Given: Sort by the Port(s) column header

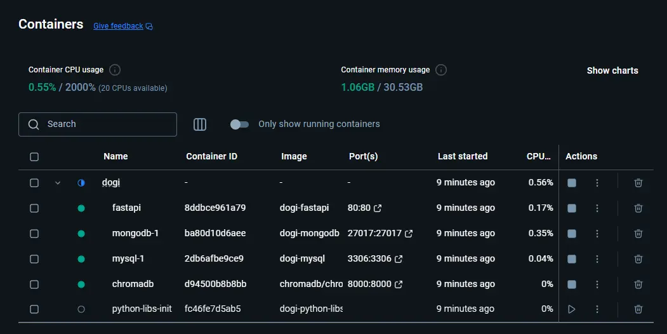Looking at the screenshot, I should 363,157.
